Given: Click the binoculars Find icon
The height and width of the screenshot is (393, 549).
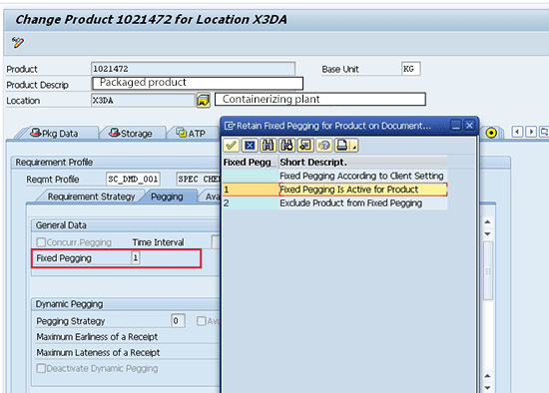Looking at the screenshot, I should pos(269,146).
